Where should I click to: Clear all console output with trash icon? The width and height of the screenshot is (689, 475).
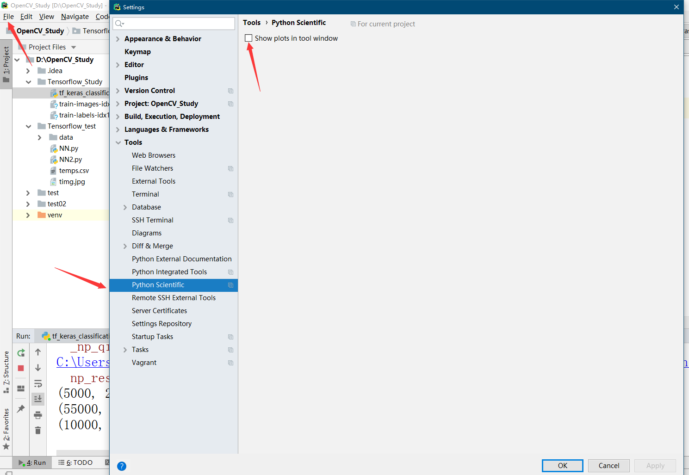tap(38, 430)
